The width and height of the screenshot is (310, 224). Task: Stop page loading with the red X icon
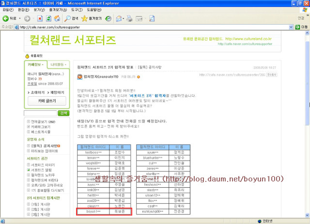[40, 18]
